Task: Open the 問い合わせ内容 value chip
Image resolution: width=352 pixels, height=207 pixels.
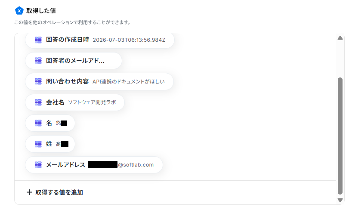Action: point(99,81)
